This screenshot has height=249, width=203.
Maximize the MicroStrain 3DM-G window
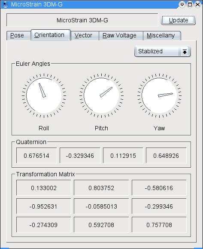coord(190,4)
